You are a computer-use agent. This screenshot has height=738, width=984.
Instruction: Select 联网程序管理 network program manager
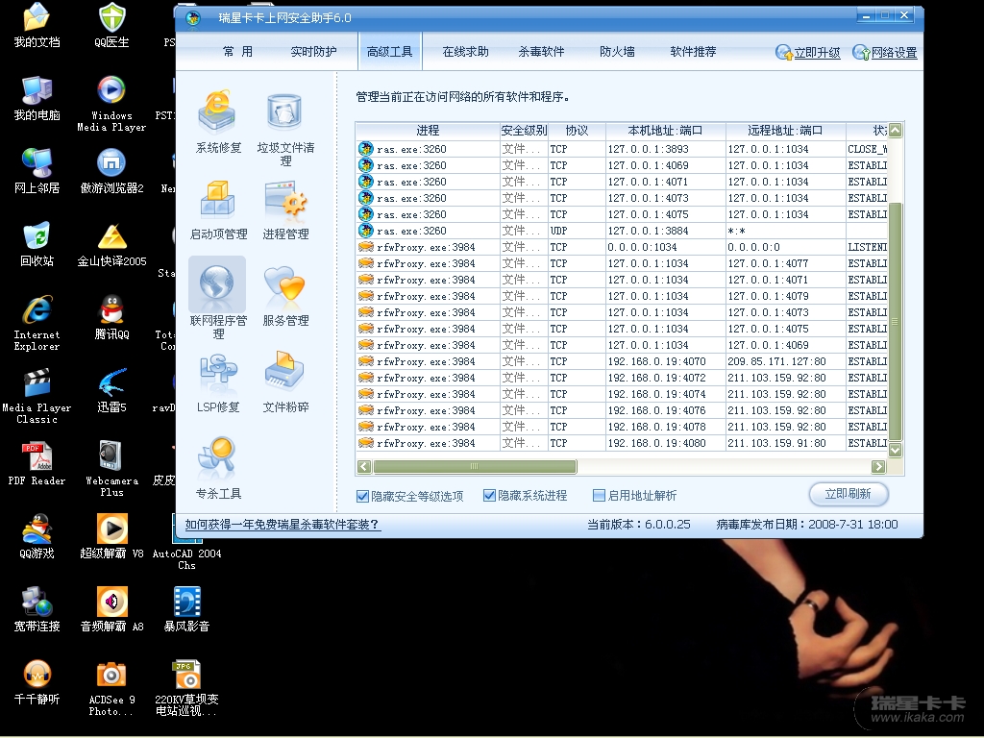click(x=218, y=299)
